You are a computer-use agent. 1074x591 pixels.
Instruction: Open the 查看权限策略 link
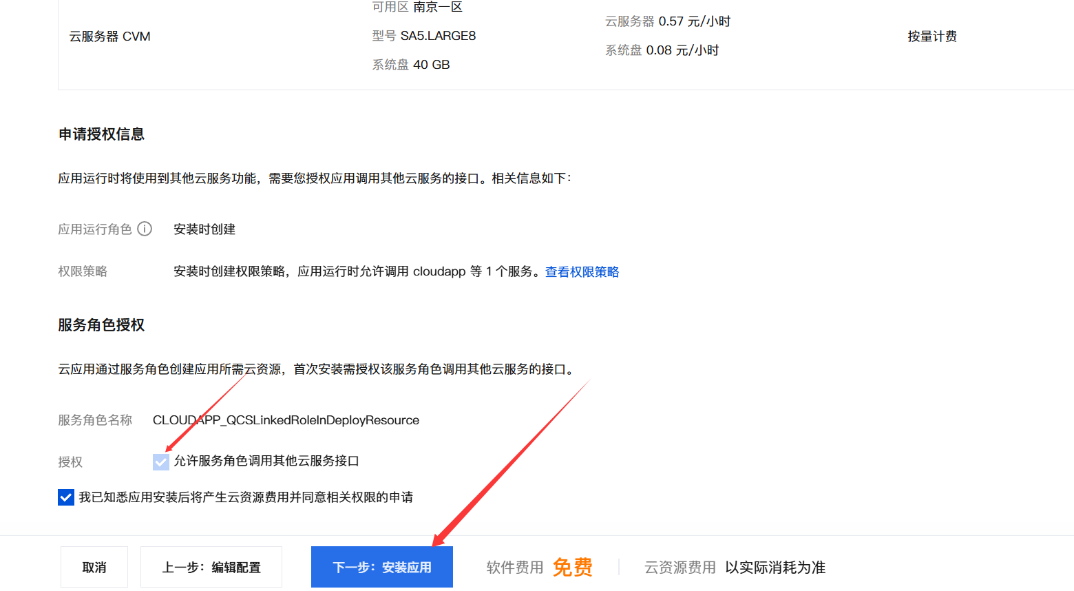click(x=582, y=272)
